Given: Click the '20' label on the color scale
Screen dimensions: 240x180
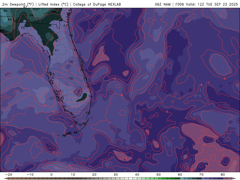Looking at the screenshot, I should (x=94, y=175).
